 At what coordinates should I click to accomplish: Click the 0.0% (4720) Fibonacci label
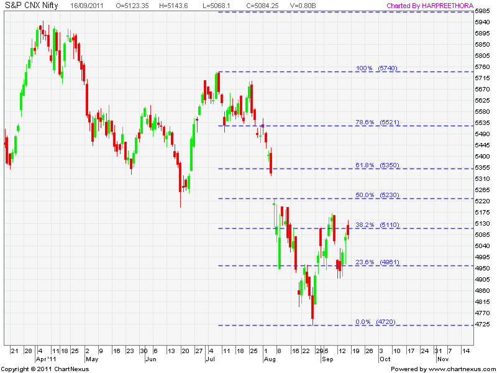pos(375,321)
